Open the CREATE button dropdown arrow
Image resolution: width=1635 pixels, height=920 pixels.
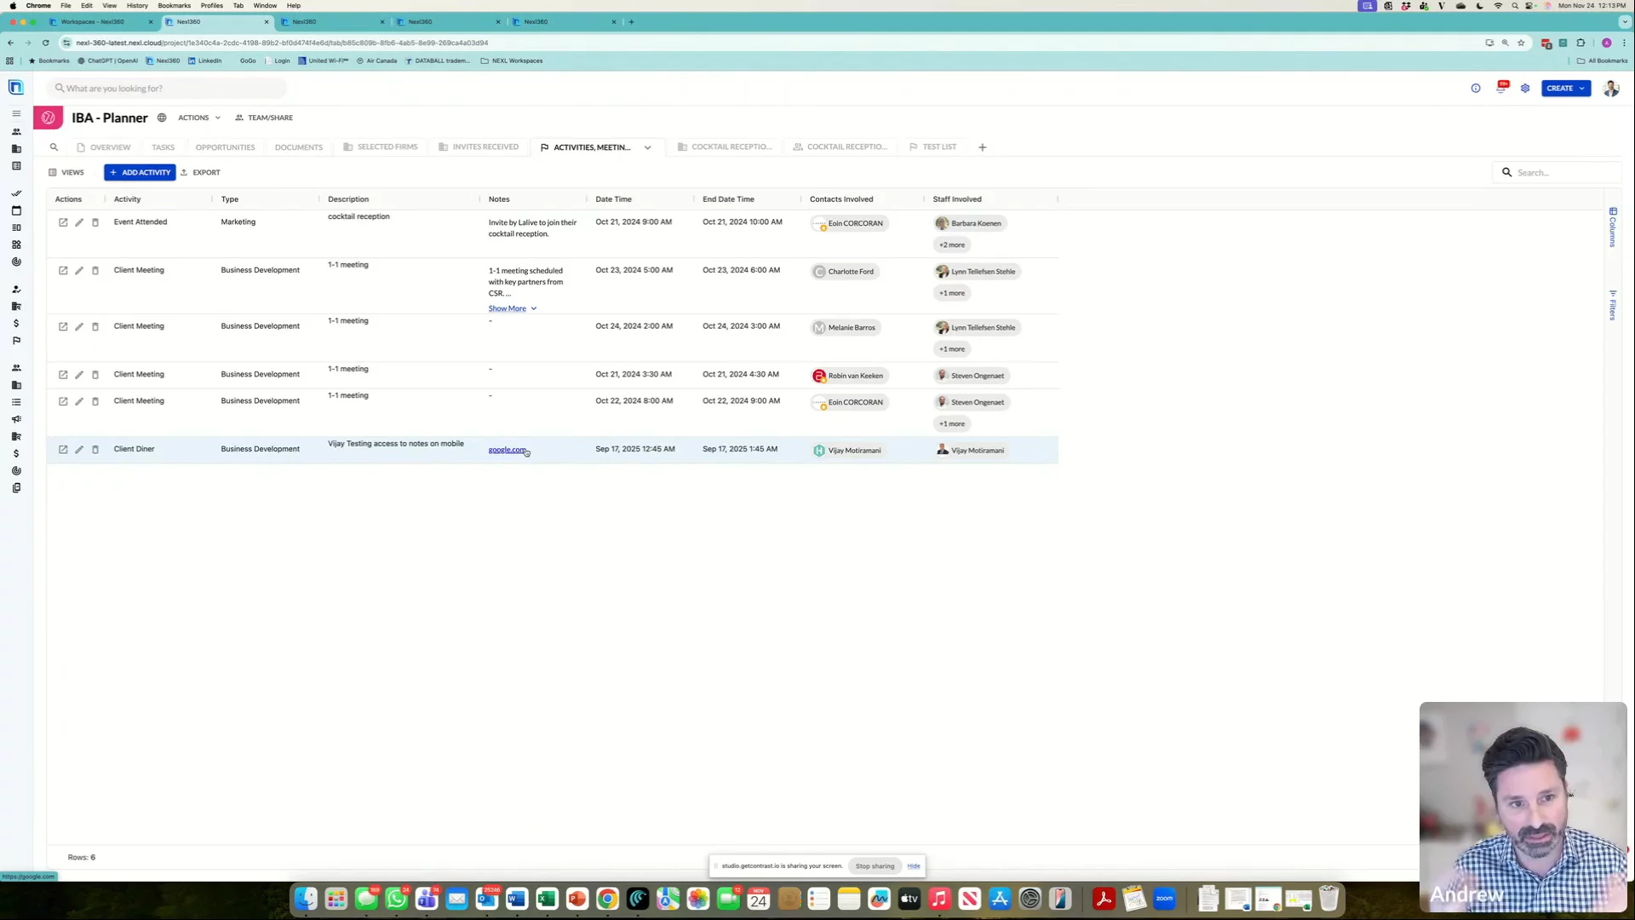1582,89
